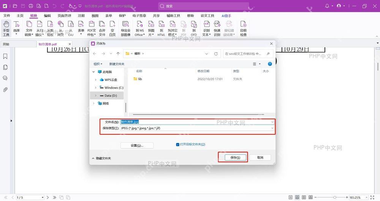Go up one folder level in dialog
The image size is (380, 201).
click(118, 54)
